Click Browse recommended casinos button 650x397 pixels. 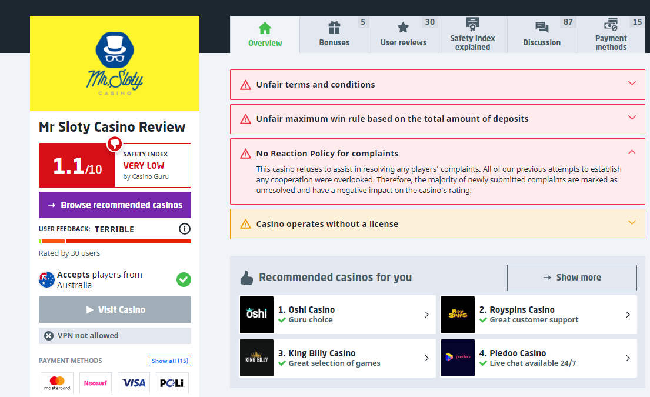coord(115,205)
